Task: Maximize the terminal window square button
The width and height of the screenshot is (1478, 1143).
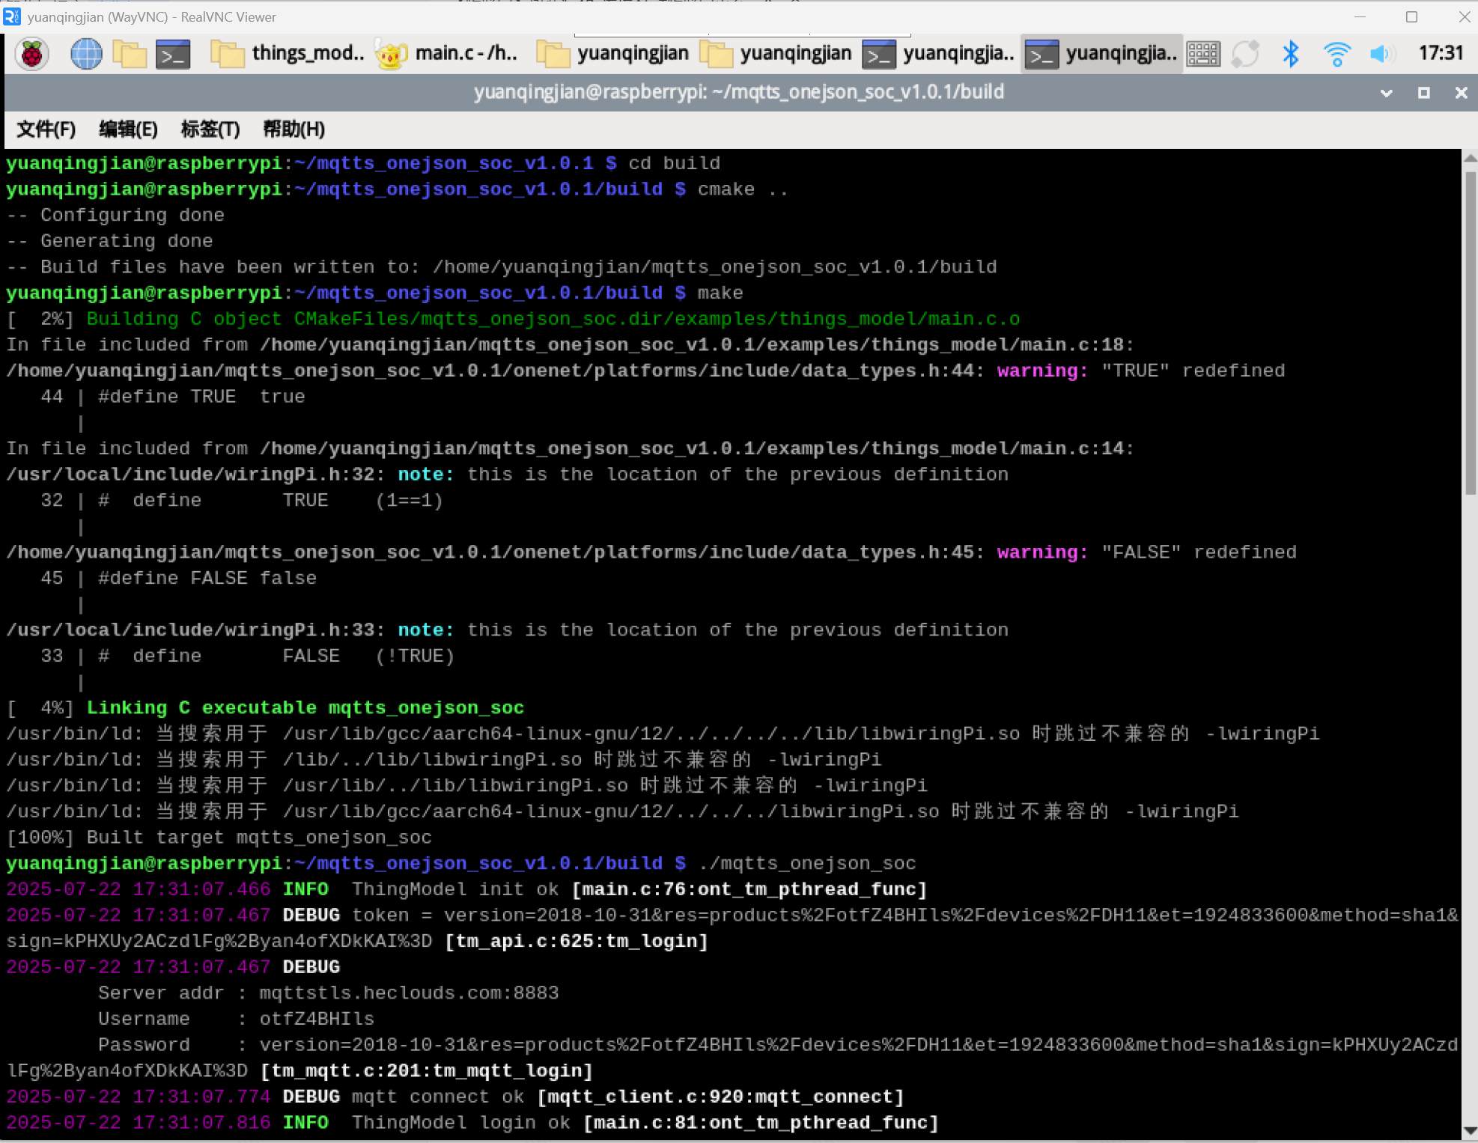Action: pyautogui.click(x=1424, y=93)
